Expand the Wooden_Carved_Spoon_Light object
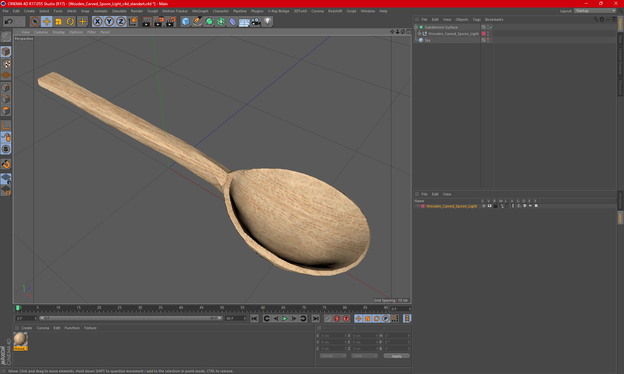 [x=420, y=33]
